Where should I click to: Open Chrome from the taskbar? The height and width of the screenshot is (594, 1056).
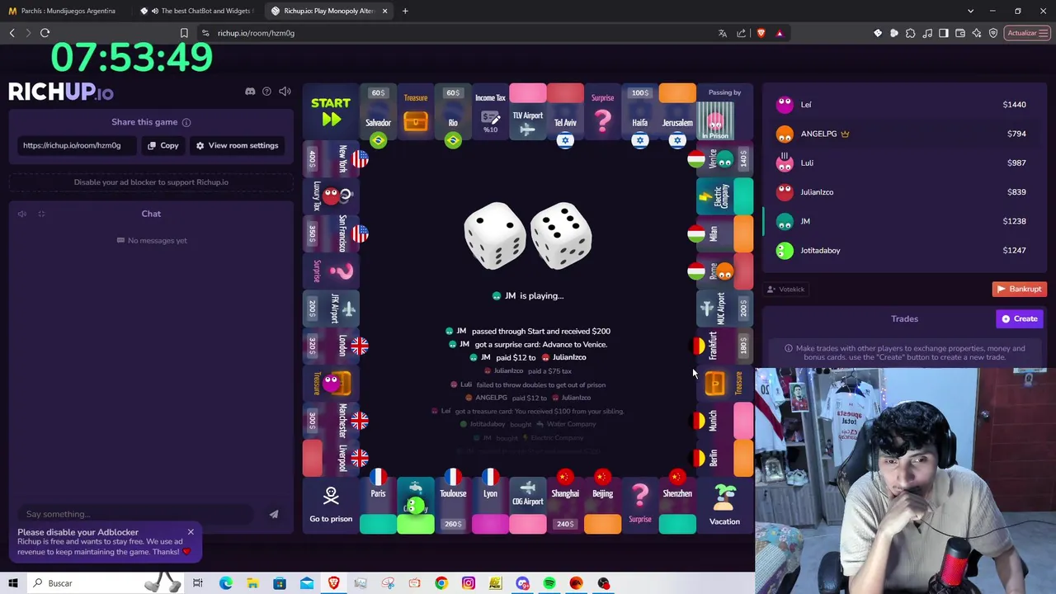click(x=441, y=583)
